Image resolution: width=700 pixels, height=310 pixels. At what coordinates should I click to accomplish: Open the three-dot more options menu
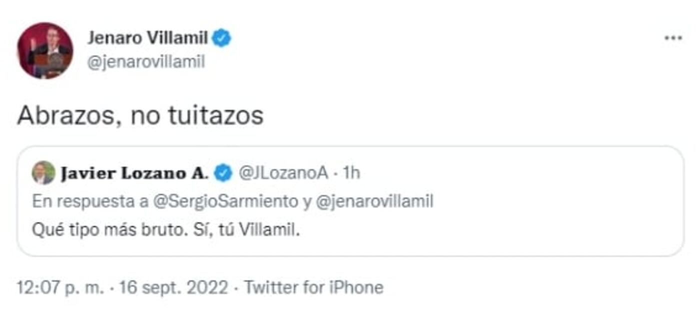(x=673, y=38)
